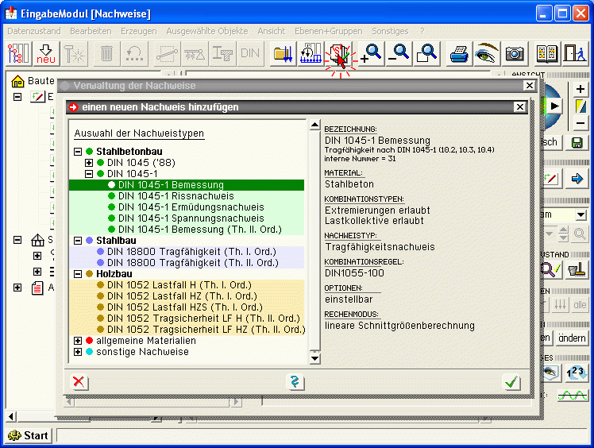Click the eye view icon in the toolbar
The image size is (594, 448).
(486, 53)
